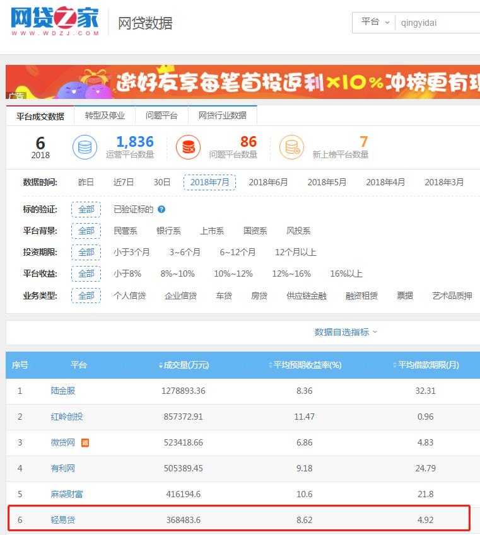Click the 网贷之家 logo

tap(55, 21)
